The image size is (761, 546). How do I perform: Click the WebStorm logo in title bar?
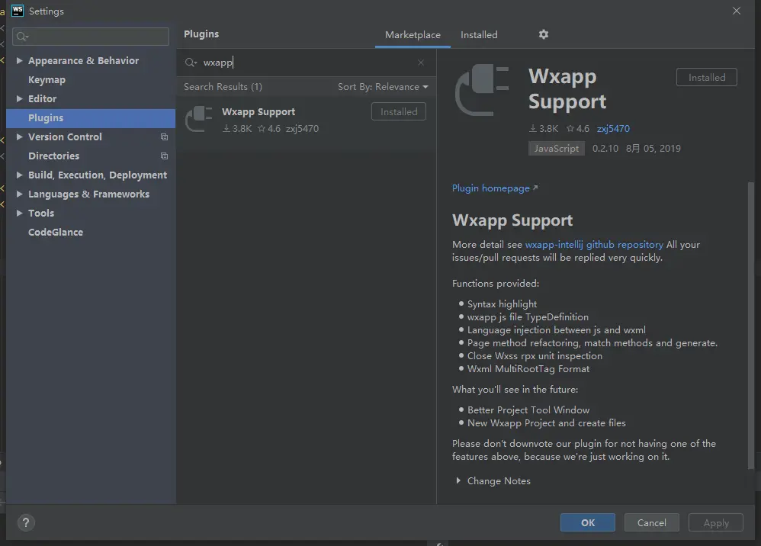coord(18,11)
